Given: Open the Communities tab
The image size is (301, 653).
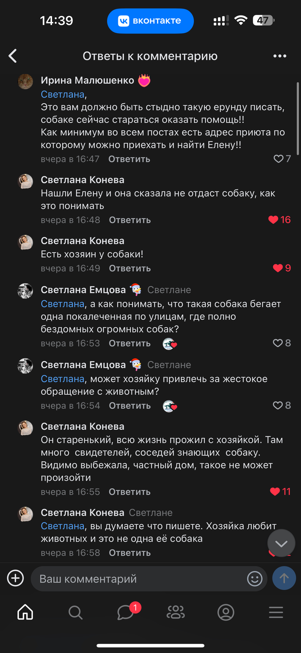Looking at the screenshot, I should pos(175,612).
